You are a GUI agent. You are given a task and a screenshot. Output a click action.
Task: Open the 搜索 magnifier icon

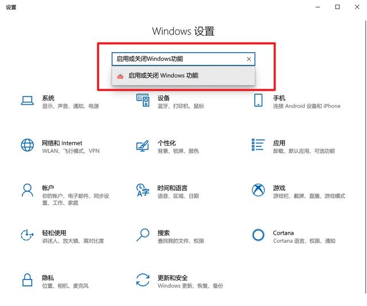143,235
